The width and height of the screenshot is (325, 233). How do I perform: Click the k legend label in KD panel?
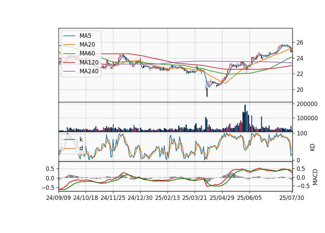[x=81, y=139]
